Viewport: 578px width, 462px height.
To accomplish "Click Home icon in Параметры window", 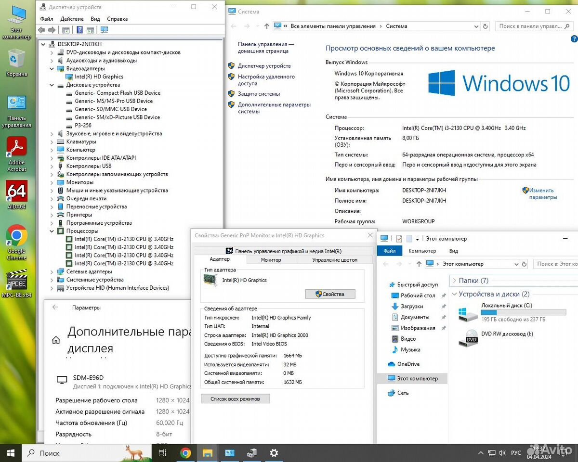I will point(56,340).
